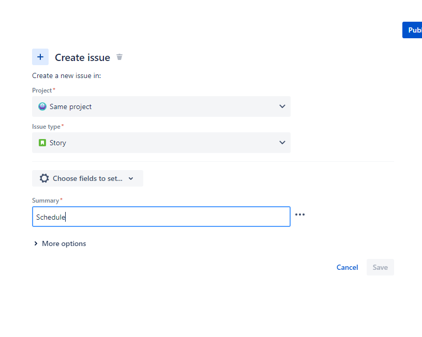Click the blue Publish button
The width and height of the screenshot is (422, 337).
pos(413,30)
